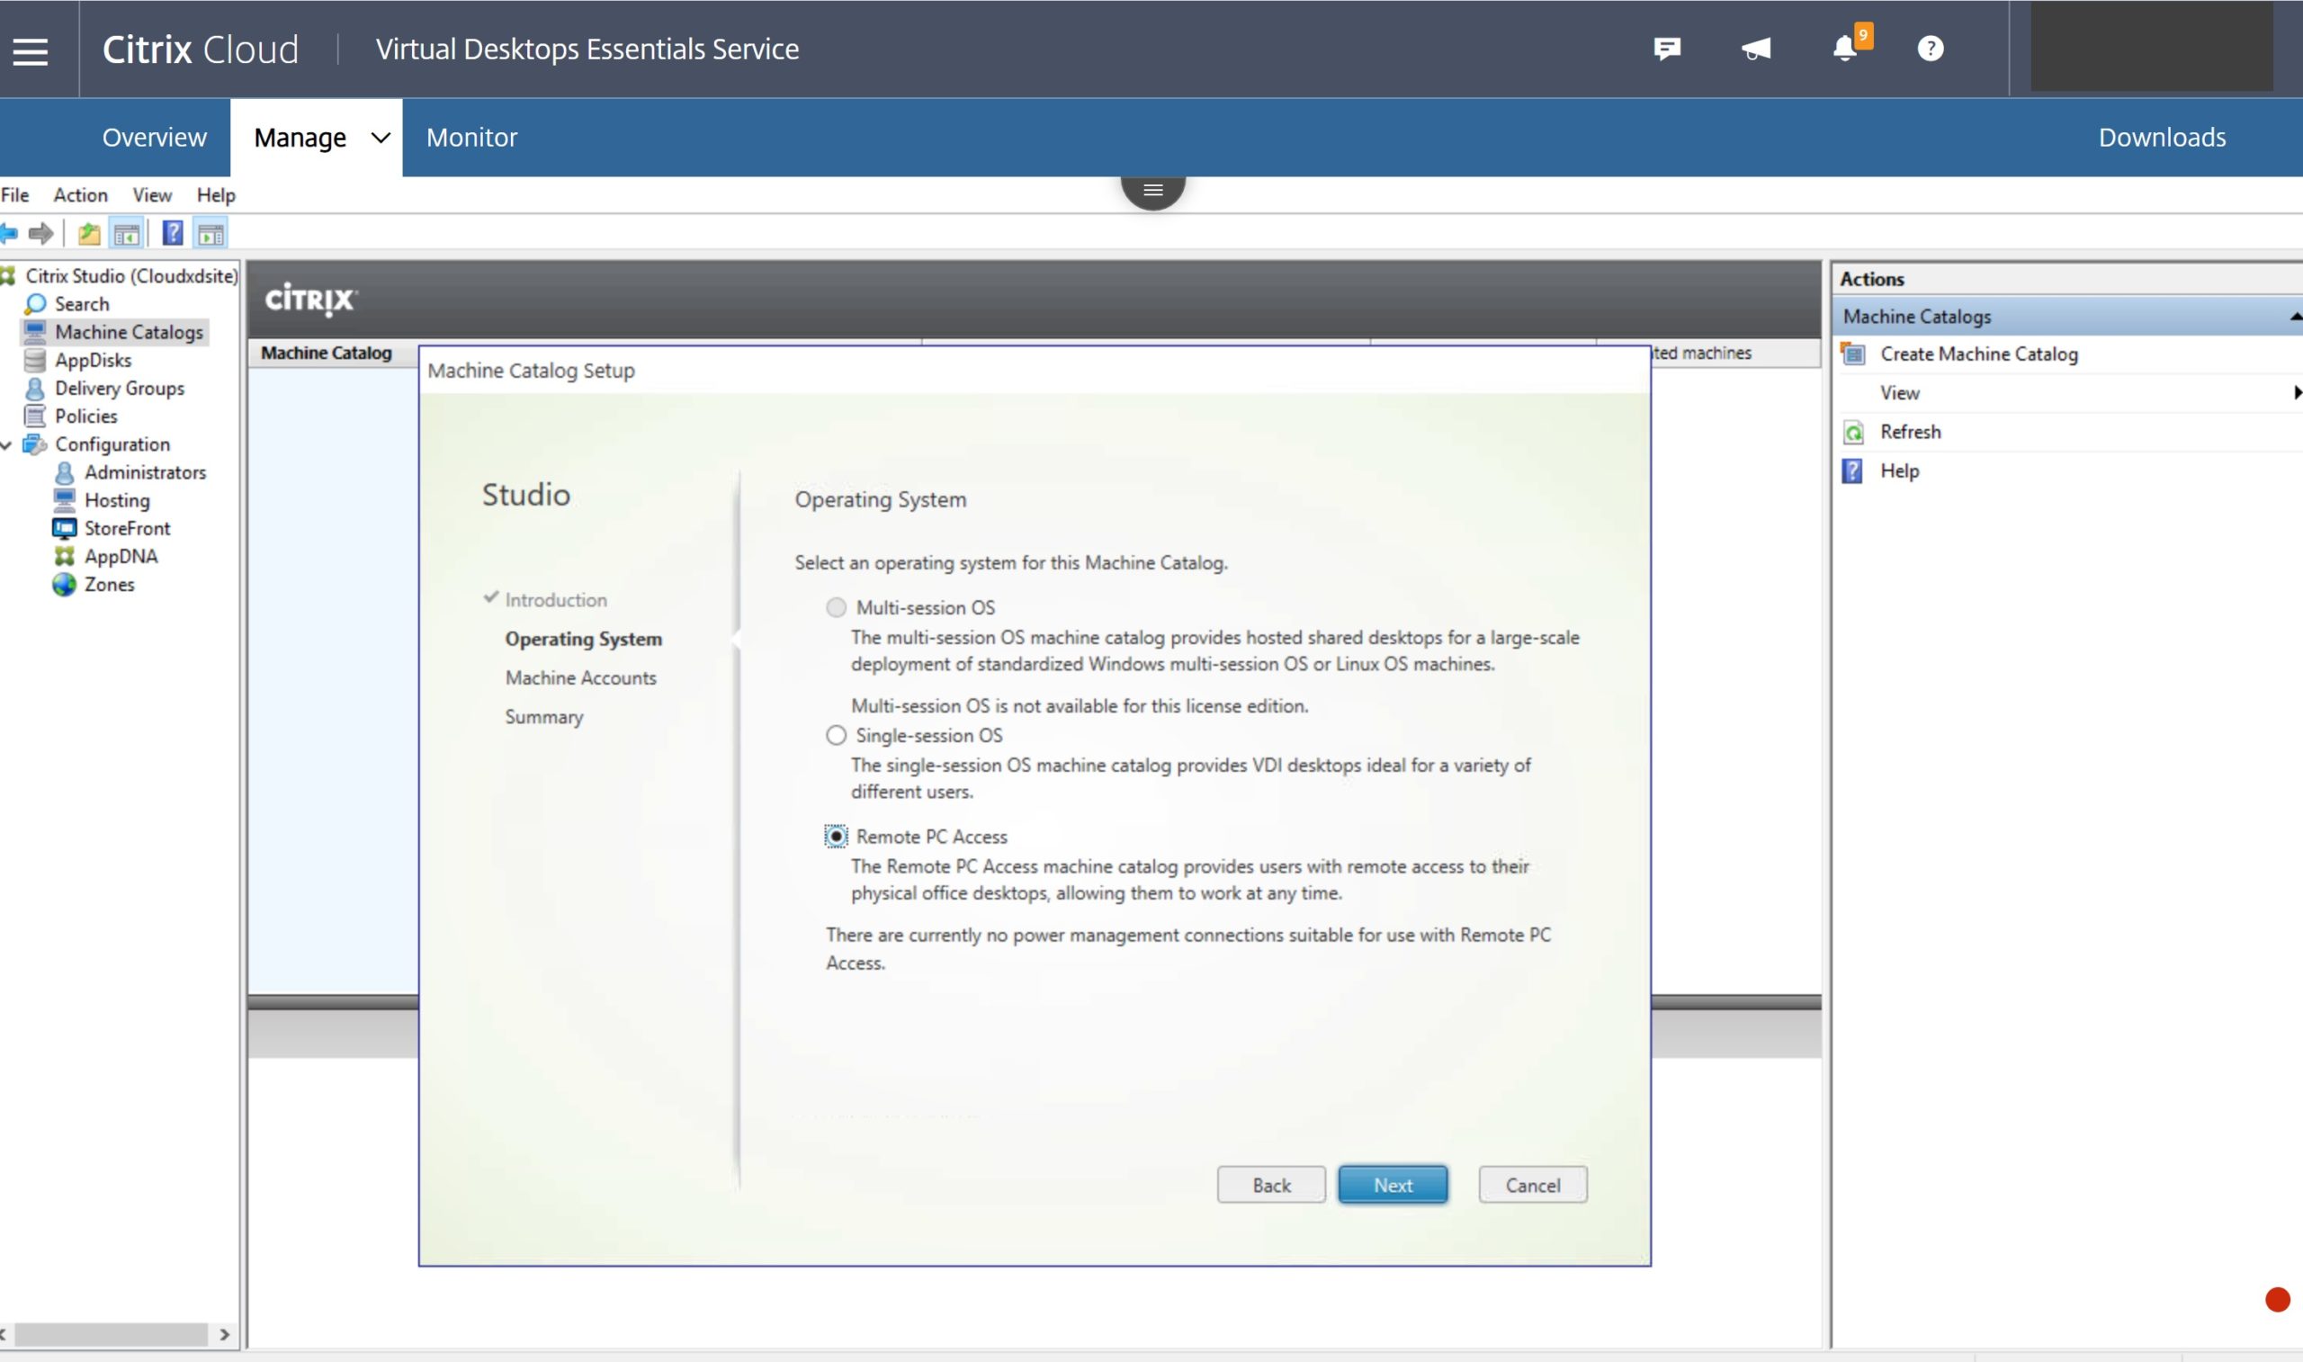The width and height of the screenshot is (2303, 1362).
Task: Click the collapse handle below the nav bar
Action: (1152, 190)
